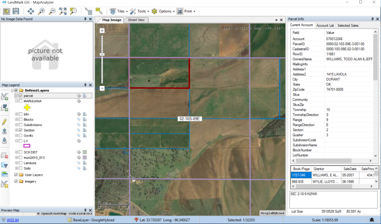
Task: Open the Tiles dropdown menu
Action: click(x=118, y=11)
